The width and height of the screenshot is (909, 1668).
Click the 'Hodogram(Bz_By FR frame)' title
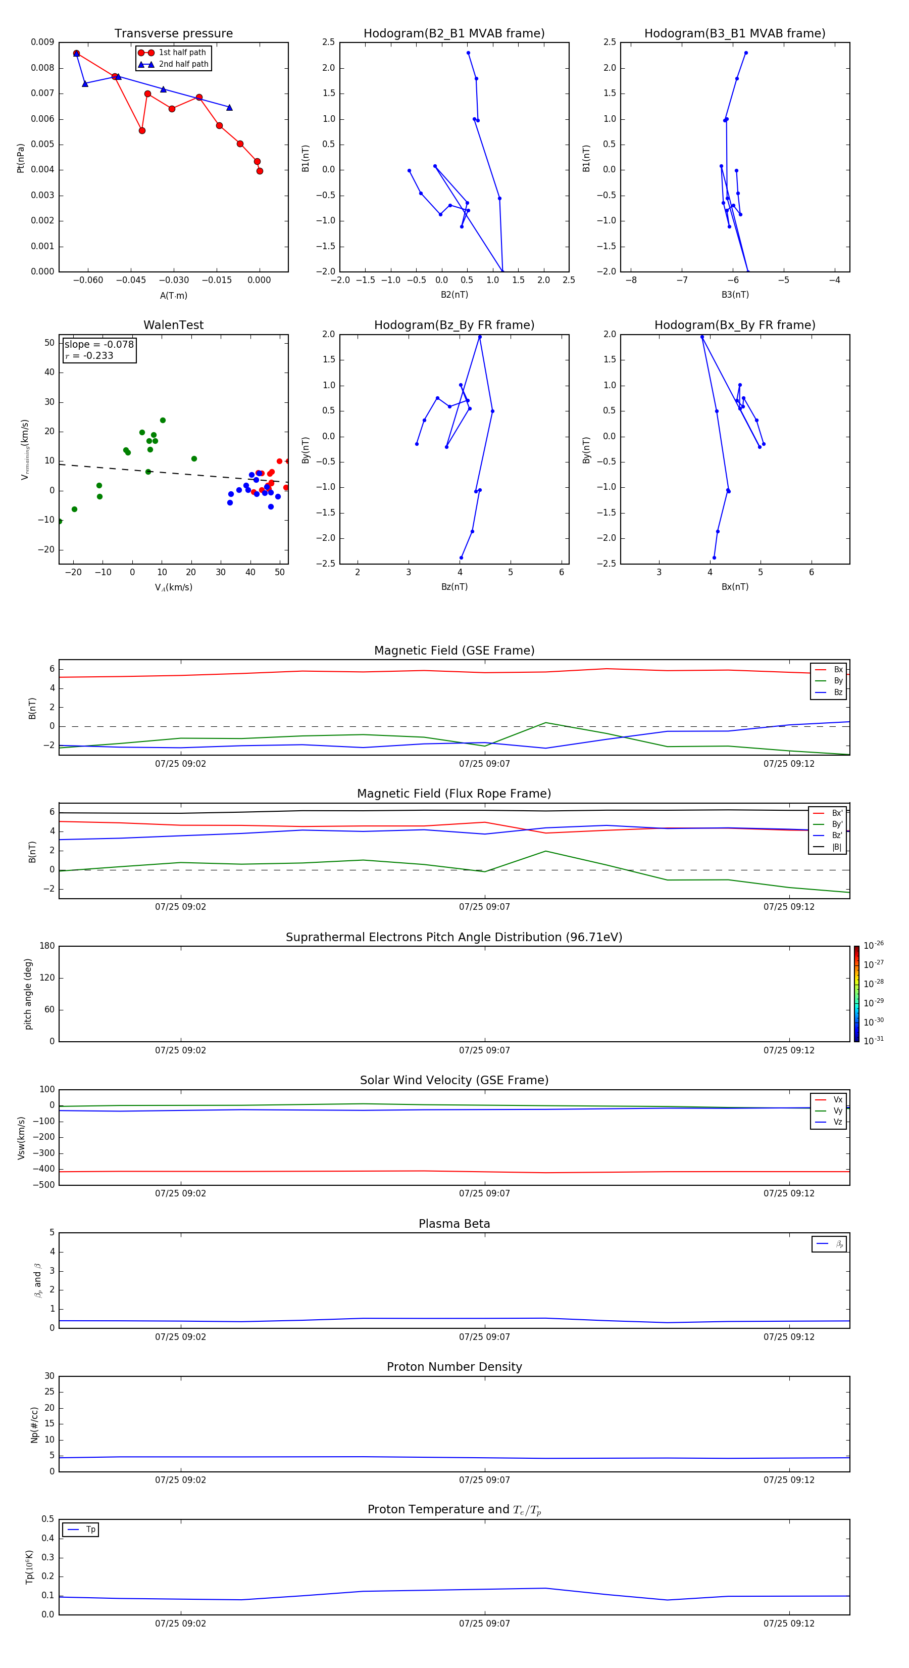coord(454,325)
